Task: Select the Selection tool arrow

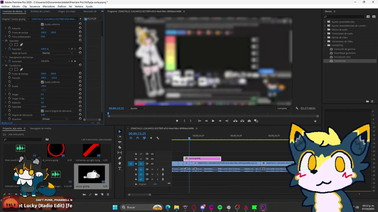Action: [120, 131]
